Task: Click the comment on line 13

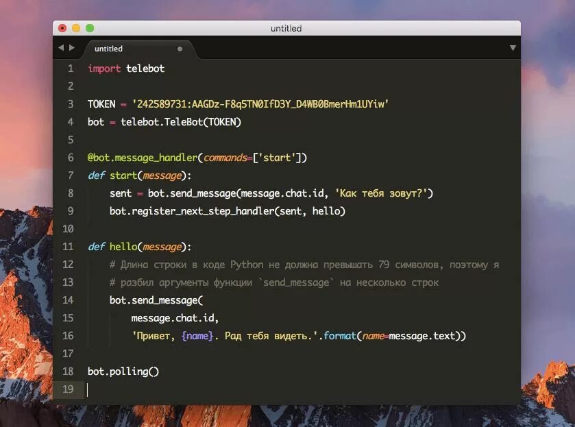Action: [x=274, y=283]
